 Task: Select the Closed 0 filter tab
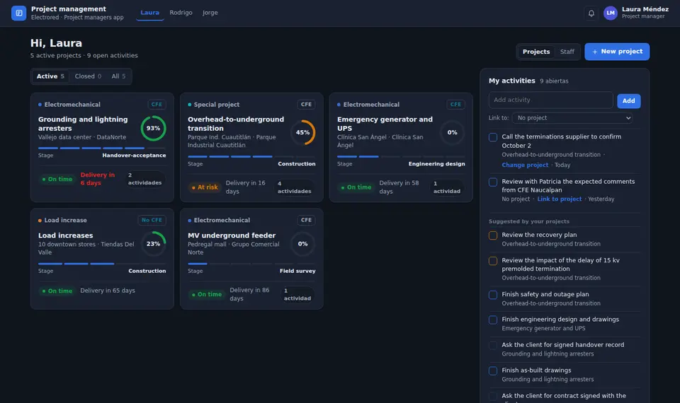[88, 76]
